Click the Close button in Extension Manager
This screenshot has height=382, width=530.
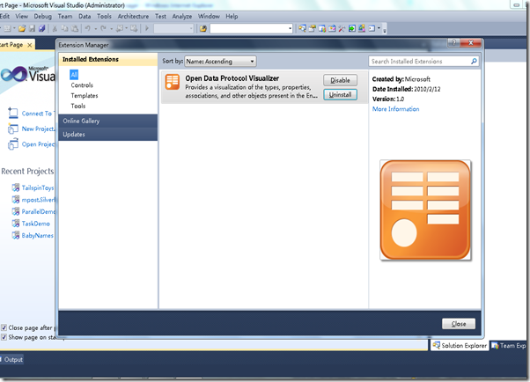(x=459, y=324)
